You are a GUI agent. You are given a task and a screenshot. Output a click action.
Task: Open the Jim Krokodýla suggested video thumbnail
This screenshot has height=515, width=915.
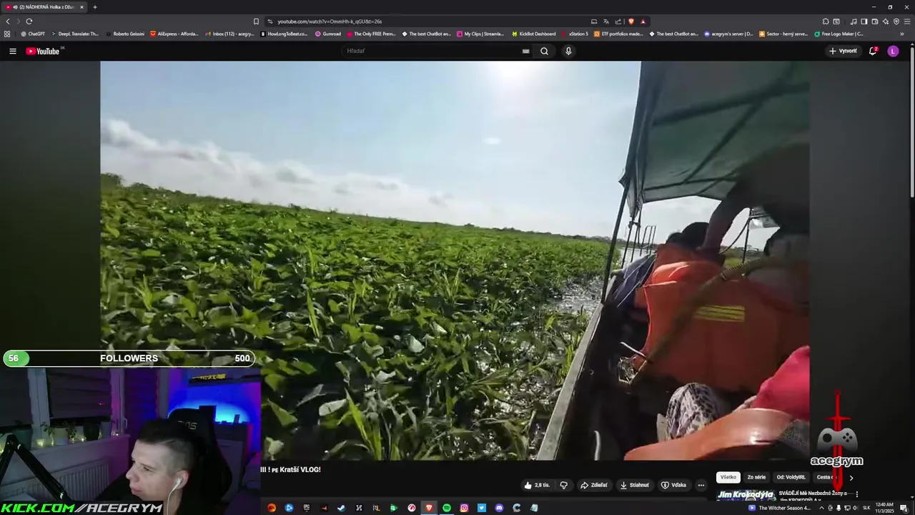(x=746, y=494)
